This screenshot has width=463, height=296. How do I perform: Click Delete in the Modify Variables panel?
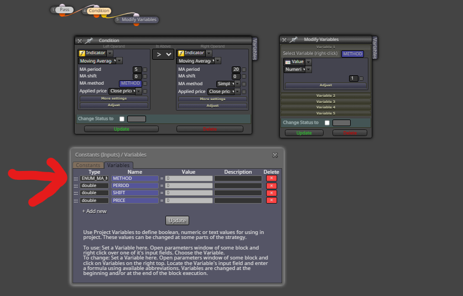tap(350, 133)
